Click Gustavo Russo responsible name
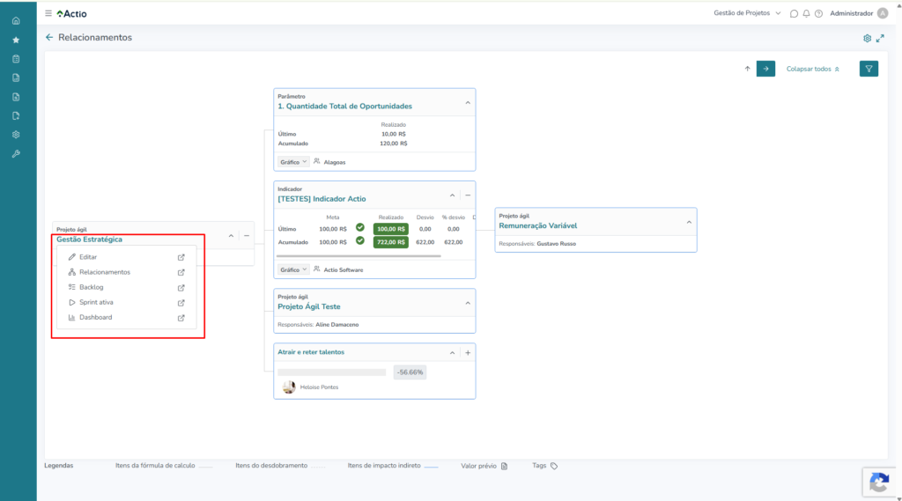Screen dimensions: 902x501 (x=557, y=244)
